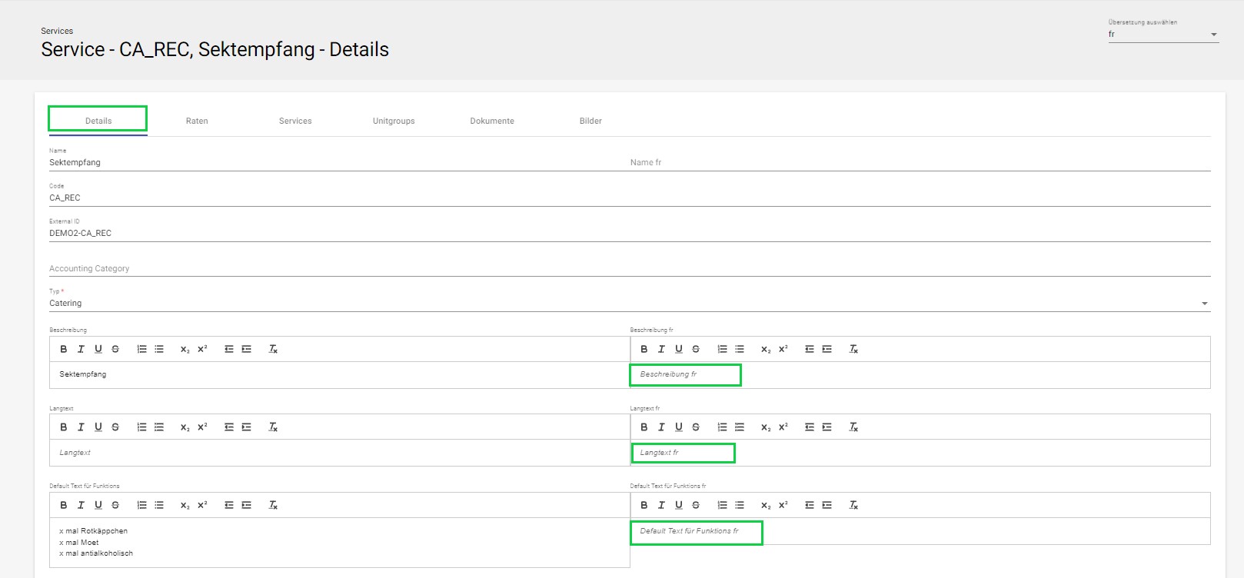Screen dimensions: 1244x578
Task: Click the Accounting Category field
Action: 630,268
